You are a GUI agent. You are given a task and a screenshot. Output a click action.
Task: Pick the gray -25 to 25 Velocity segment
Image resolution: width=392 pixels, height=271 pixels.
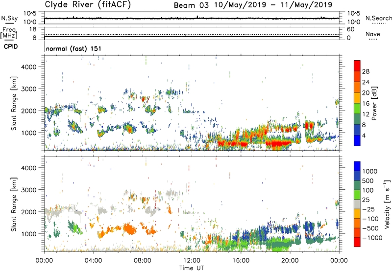[357, 204]
